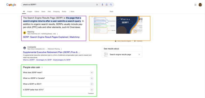Image resolution: width=205 pixels, height=98 pixels.
Task: Click the mailchimp.com marketing-glossary breadcrumb URL
Action: coord(42,34)
